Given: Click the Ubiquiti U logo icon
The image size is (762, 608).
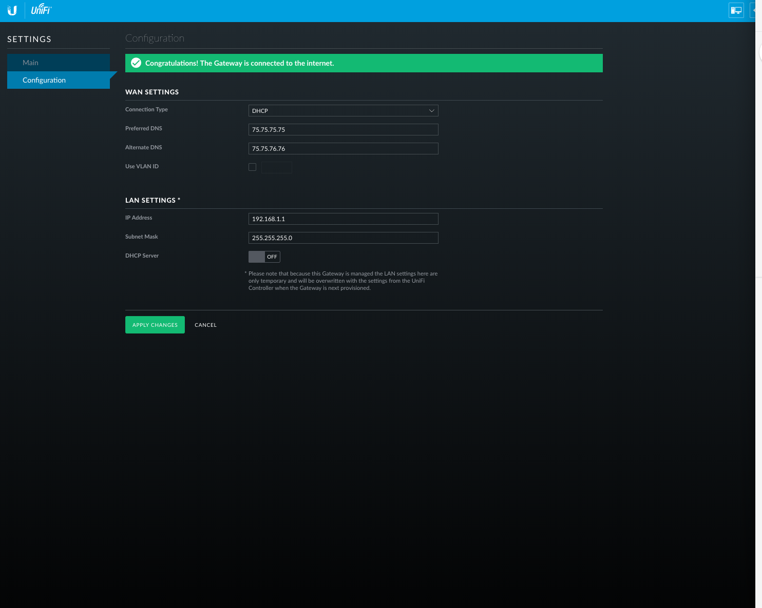Looking at the screenshot, I should point(12,11).
